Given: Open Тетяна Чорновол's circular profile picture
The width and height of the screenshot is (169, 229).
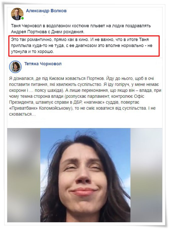Looking at the screenshot, I should pyautogui.click(x=15, y=67).
